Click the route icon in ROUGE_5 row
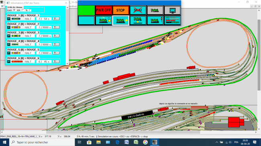Image resolution: width=261 pixels, height=146 pixels. point(9,53)
